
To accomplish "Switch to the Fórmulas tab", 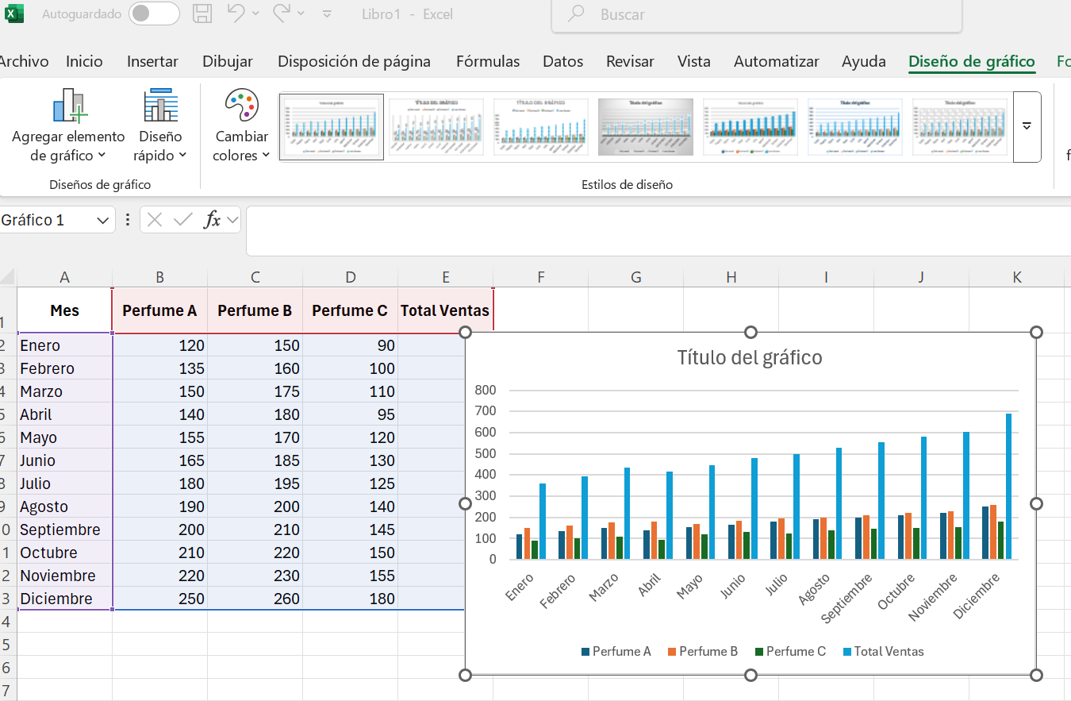I will click(488, 61).
